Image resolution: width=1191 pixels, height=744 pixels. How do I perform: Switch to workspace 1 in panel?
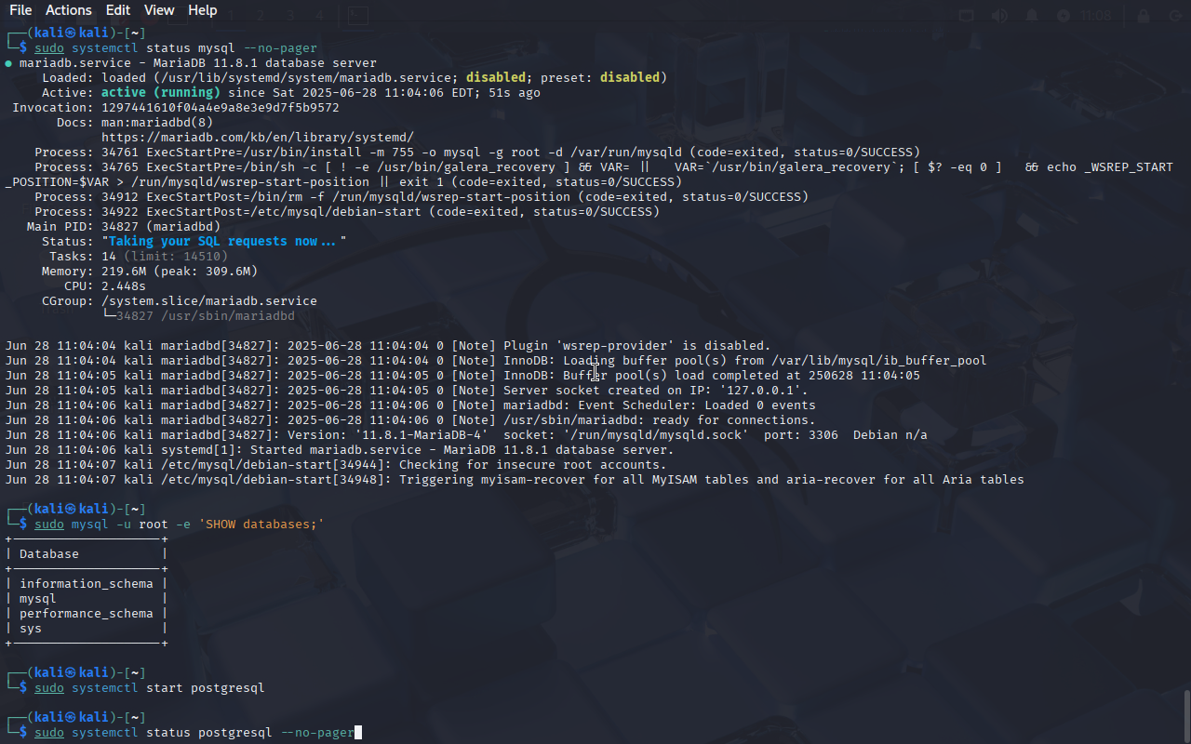point(230,16)
